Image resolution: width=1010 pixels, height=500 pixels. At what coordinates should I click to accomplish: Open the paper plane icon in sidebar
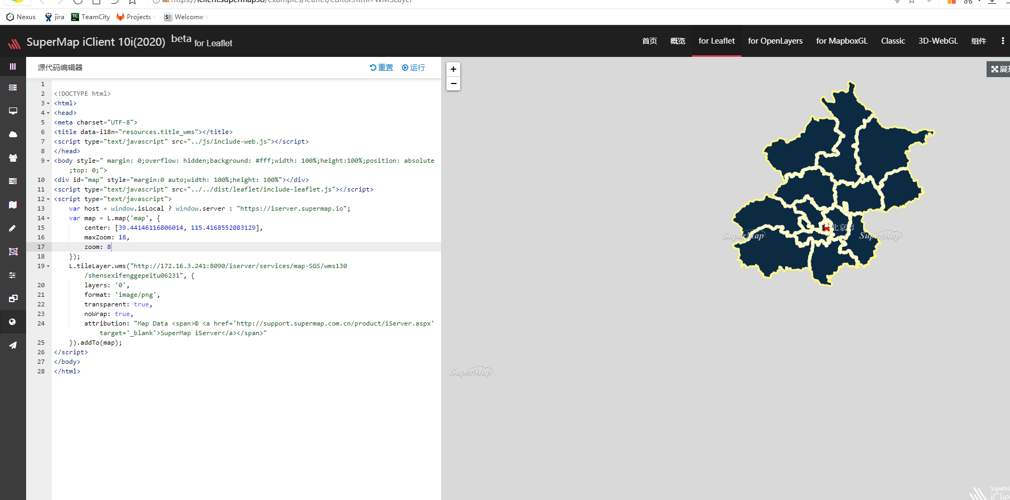[13, 345]
